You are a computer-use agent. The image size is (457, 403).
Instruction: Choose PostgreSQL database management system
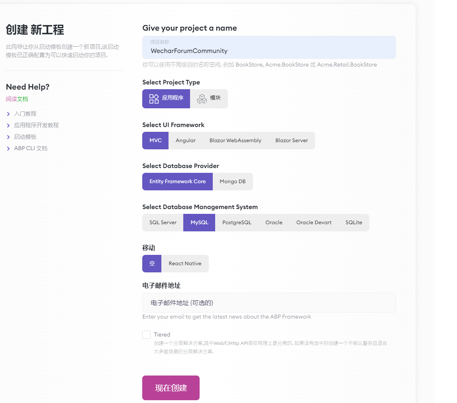(237, 223)
